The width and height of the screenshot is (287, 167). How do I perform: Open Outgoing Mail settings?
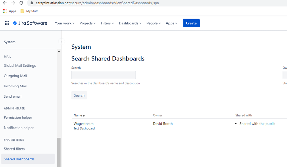[16, 76]
